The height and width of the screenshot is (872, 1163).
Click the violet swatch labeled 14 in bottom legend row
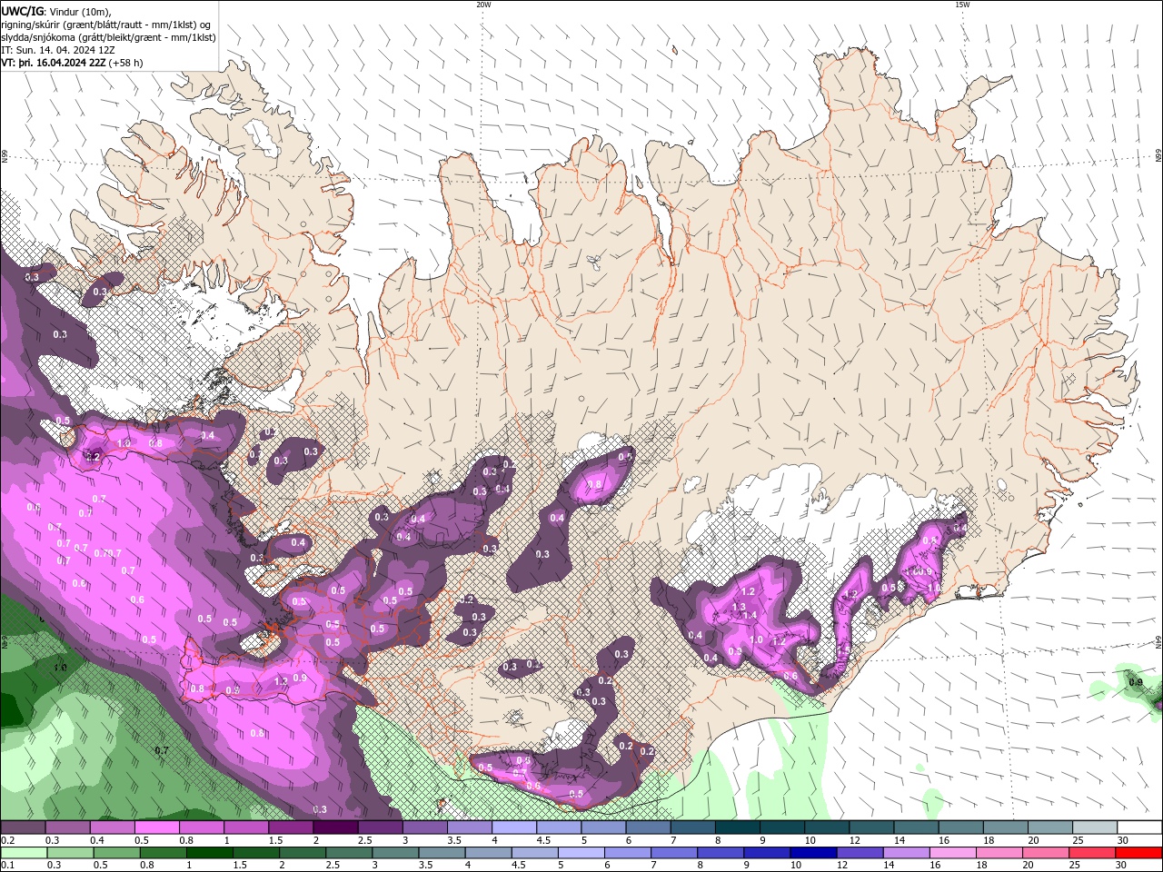(x=907, y=853)
